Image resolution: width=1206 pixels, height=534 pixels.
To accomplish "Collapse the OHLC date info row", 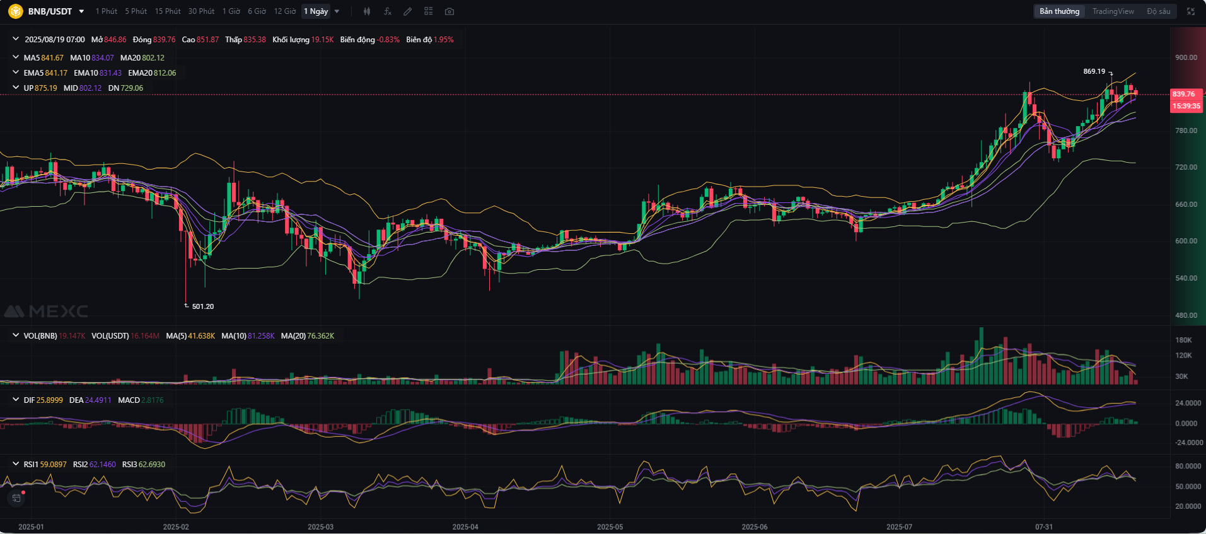I will 16,39.
